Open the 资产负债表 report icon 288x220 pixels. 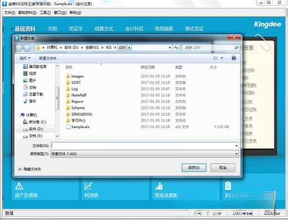coord(19,186)
